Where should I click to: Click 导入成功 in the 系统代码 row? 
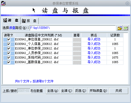pyautogui.click(x=94, y=58)
